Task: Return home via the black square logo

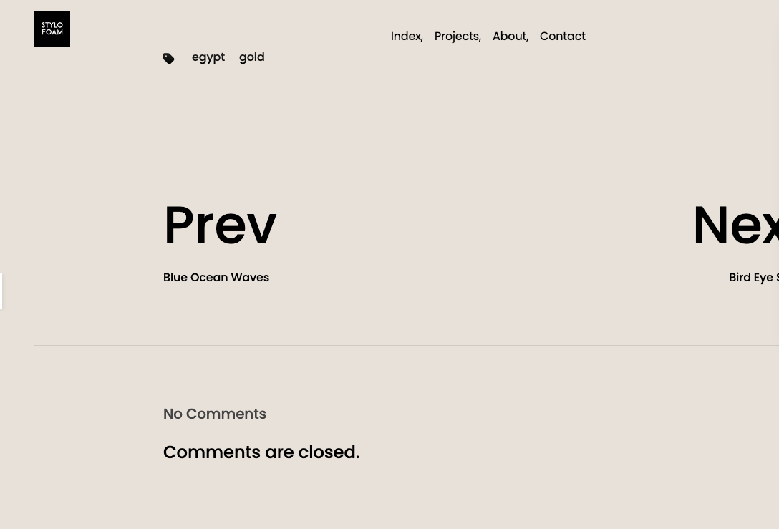Action: tap(52, 29)
